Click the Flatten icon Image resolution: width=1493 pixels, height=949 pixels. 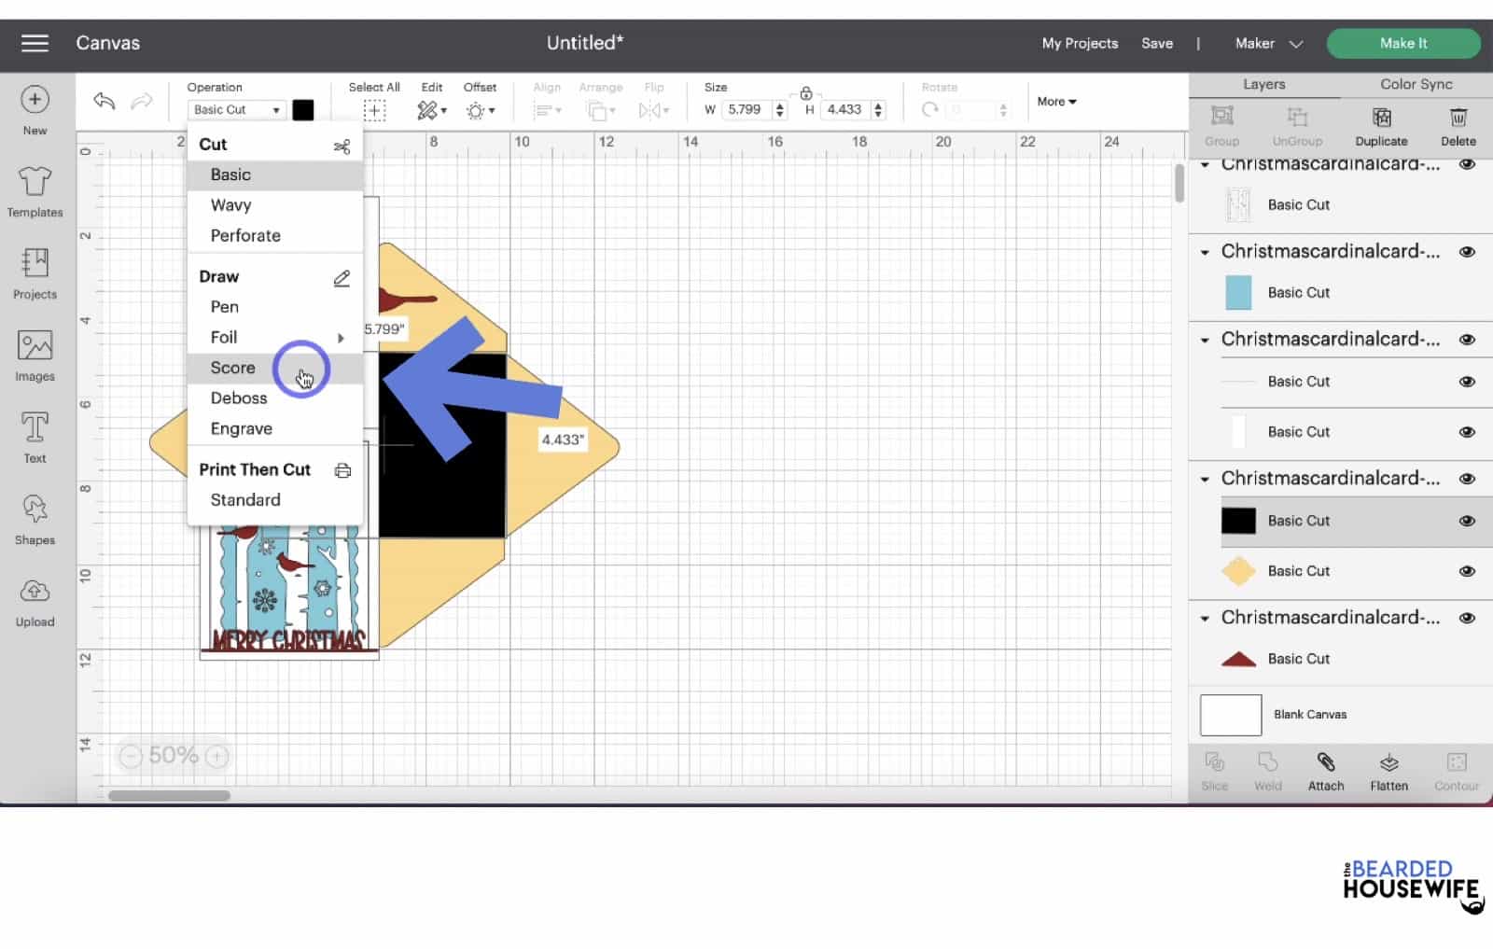click(1388, 763)
